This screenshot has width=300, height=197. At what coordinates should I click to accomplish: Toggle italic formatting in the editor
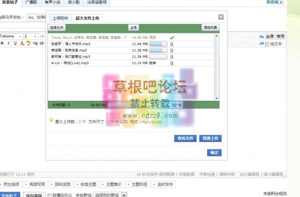(x=8, y=43)
